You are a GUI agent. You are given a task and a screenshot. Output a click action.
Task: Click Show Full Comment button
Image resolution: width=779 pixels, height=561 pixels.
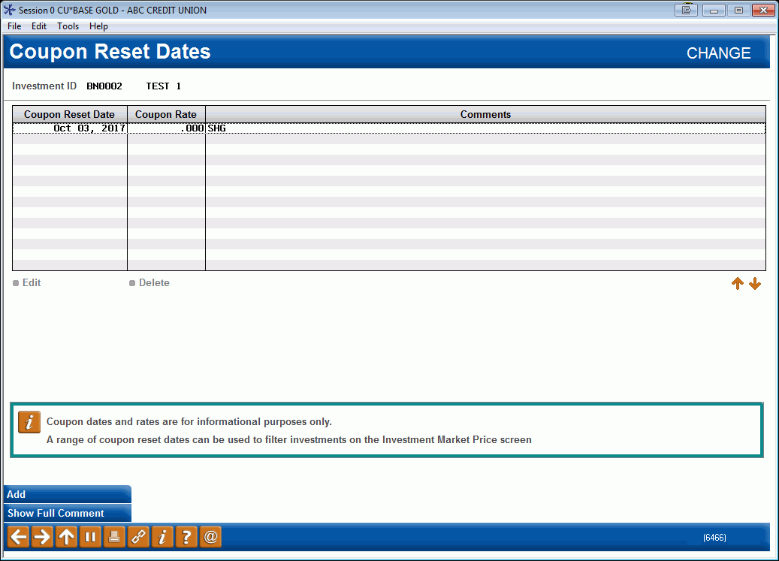[68, 514]
